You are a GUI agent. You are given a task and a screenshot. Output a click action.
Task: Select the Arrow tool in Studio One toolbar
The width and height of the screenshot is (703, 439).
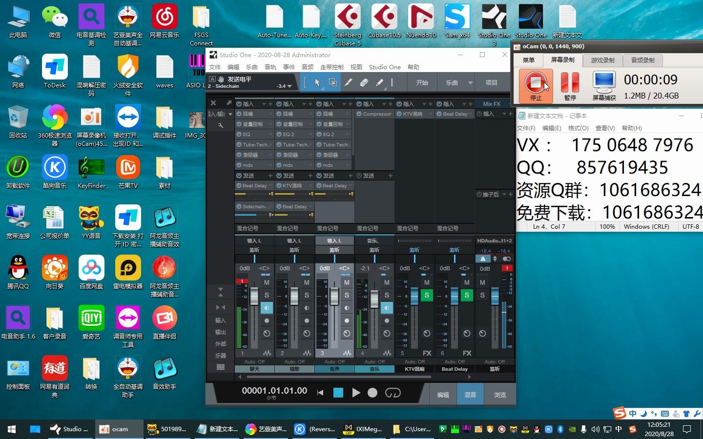(x=317, y=83)
